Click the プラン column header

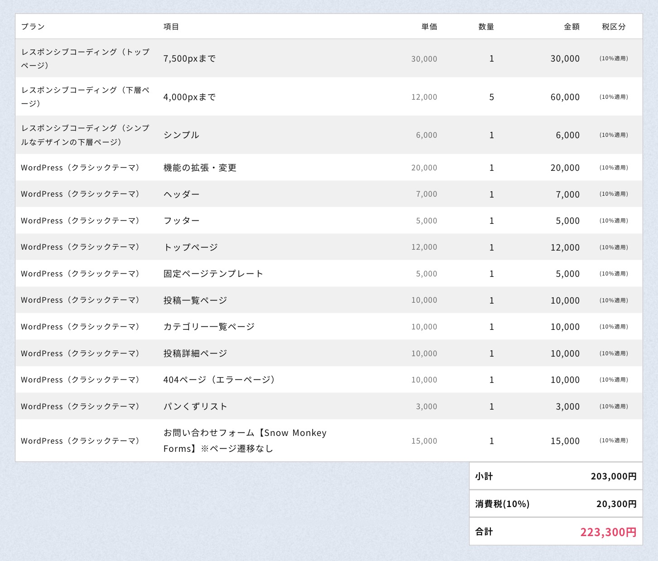(33, 27)
